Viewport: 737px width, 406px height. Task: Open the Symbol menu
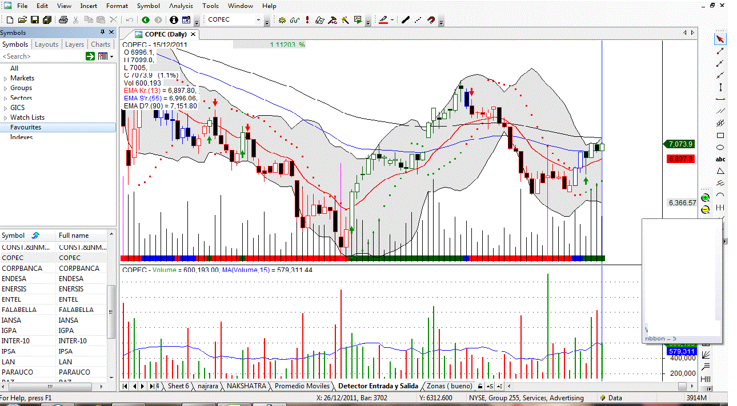[149, 6]
